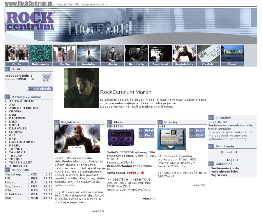Open the O nás navigation thumbnail image

point(17,53)
